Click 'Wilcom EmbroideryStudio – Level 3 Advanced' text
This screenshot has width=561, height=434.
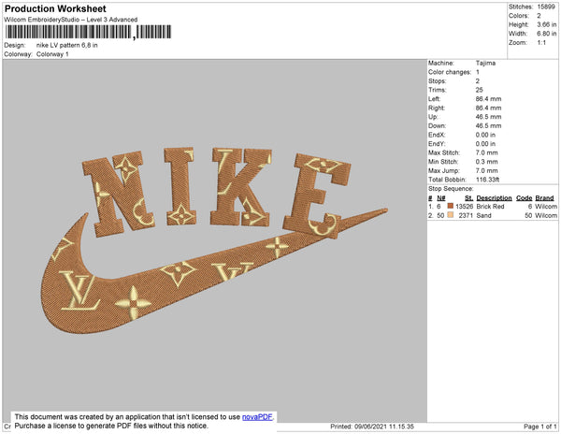(x=71, y=20)
